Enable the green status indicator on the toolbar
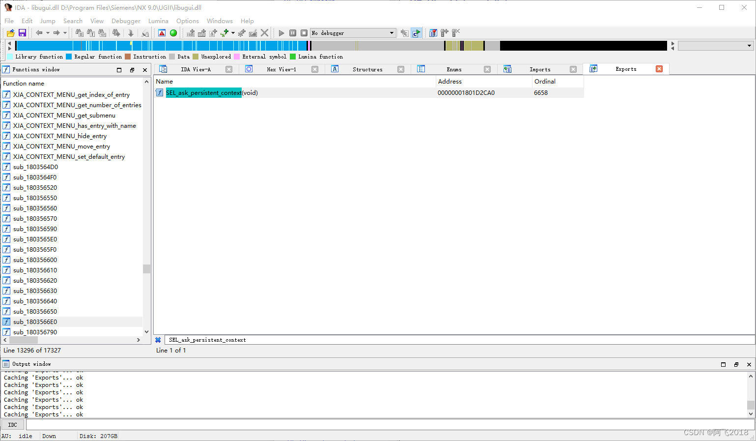The height and width of the screenshot is (441, 756). [x=173, y=32]
